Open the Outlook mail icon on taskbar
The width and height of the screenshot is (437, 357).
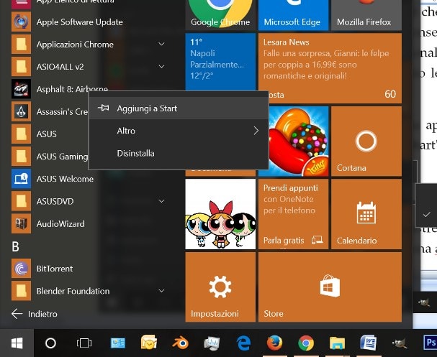coord(149,342)
